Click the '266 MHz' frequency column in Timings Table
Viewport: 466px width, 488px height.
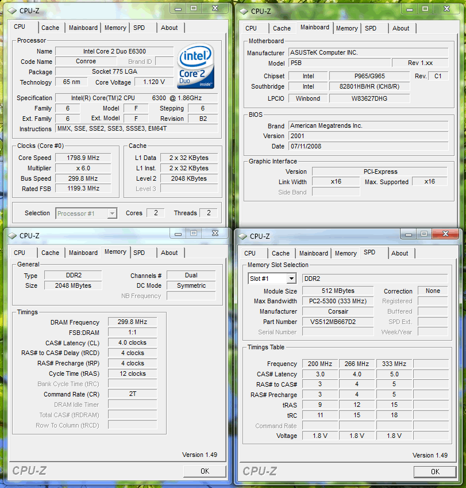[357, 364]
